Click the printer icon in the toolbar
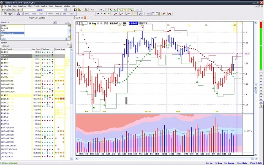Viewport: 264px width, 165px height. [86, 10]
